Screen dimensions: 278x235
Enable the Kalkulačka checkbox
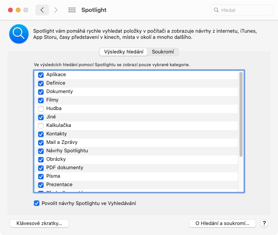point(41,125)
